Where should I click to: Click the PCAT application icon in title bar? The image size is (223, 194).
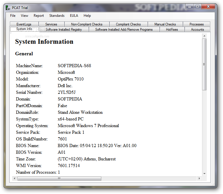(8, 8)
